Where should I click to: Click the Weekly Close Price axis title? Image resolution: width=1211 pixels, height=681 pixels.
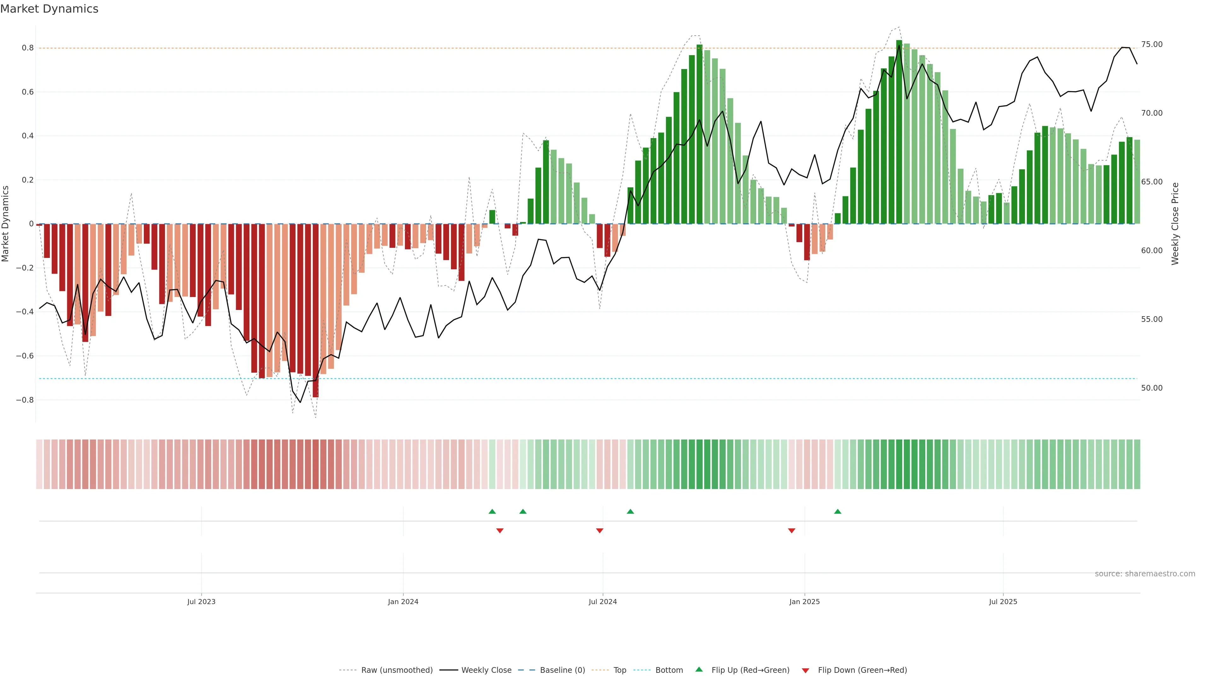[x=1175, y=224]
